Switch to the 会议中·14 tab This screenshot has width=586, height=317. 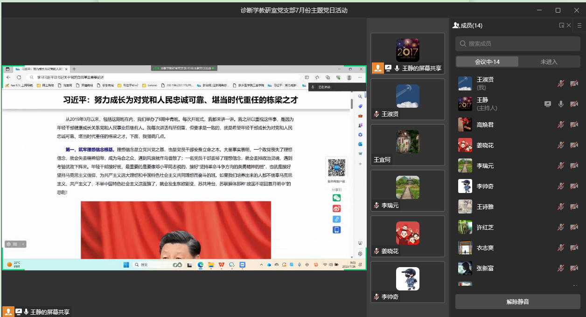tap(487, 62)
